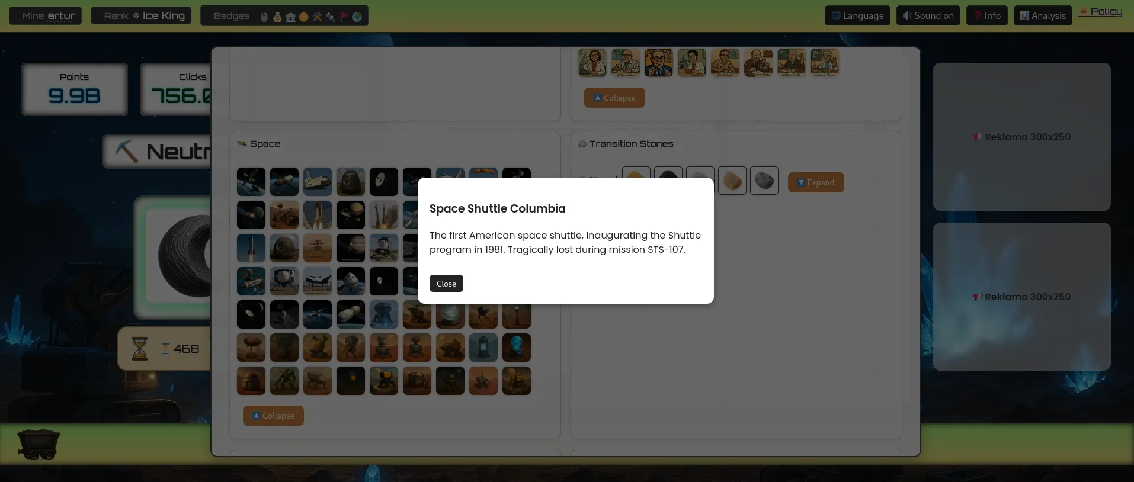This screenshot has width=1134, height=482.
Task: Select the Mars rover thumbnail
Action: pyautogui.click(x=284, y=215)
